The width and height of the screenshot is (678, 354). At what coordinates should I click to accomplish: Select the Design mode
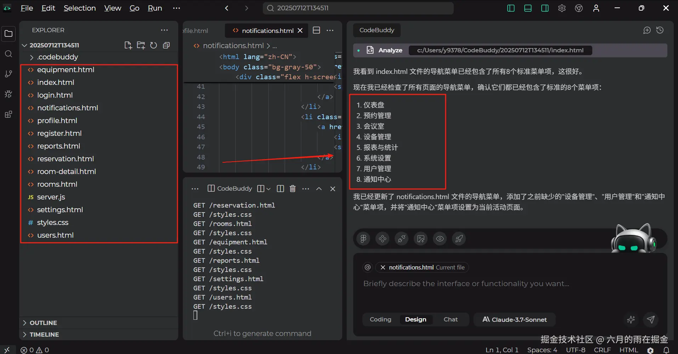(416, 319)
